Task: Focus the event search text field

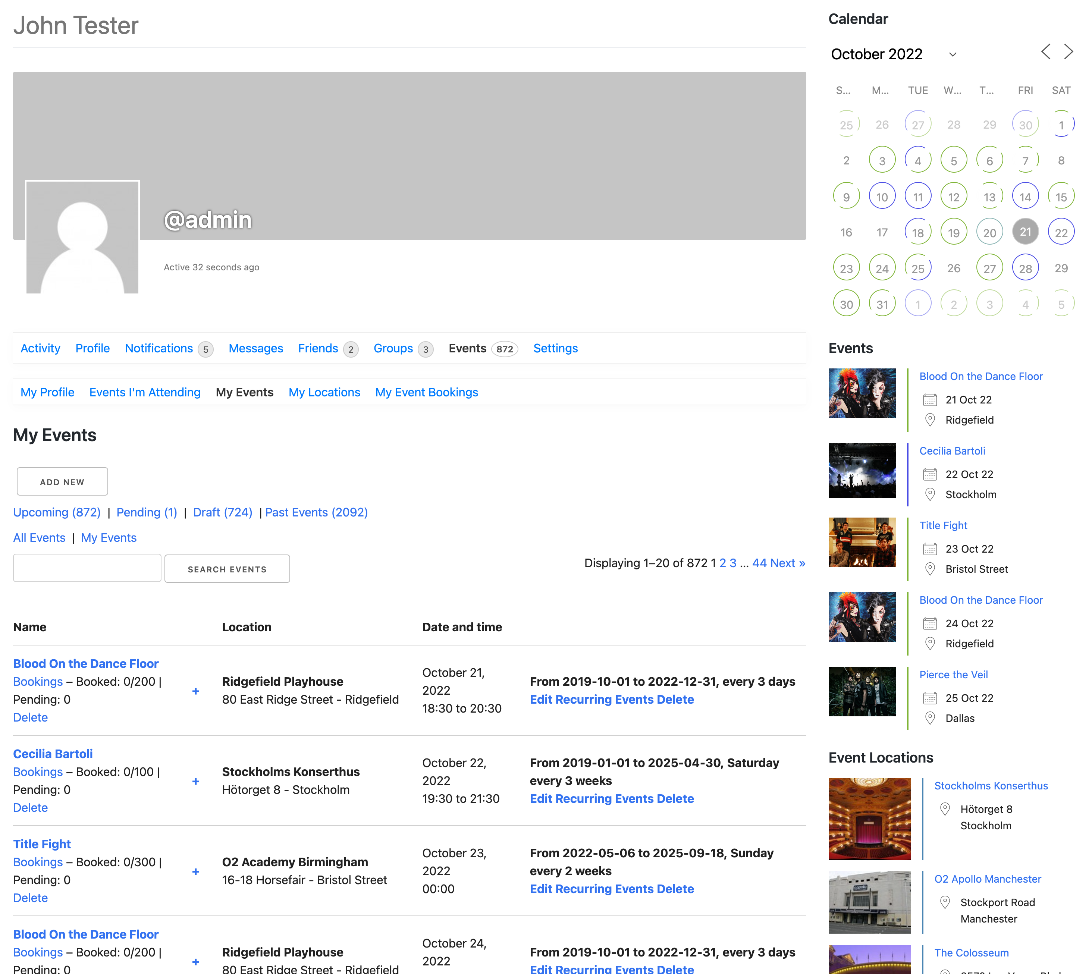Action: [87, 568]
